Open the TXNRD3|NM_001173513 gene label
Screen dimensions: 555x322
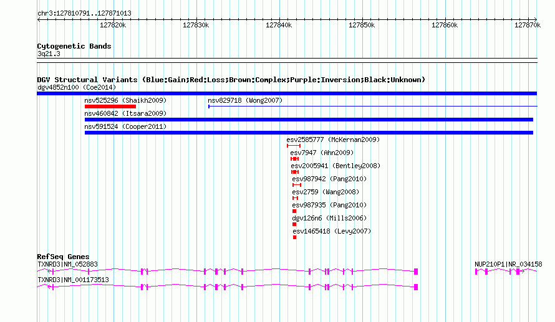73,280
